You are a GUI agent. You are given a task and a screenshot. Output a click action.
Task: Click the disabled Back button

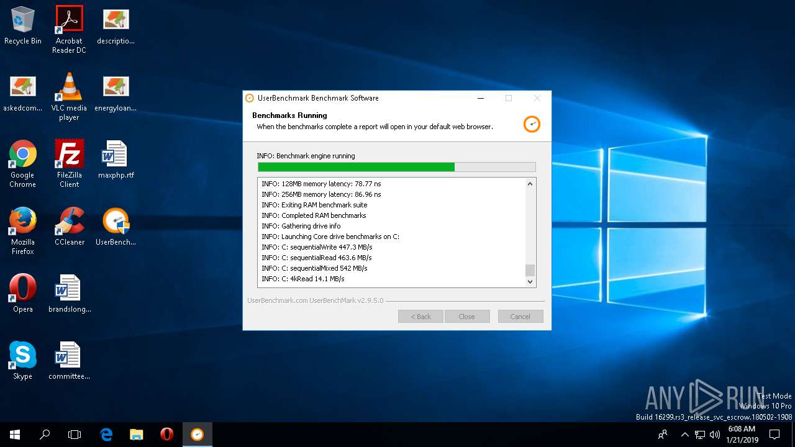click(420, 317)
